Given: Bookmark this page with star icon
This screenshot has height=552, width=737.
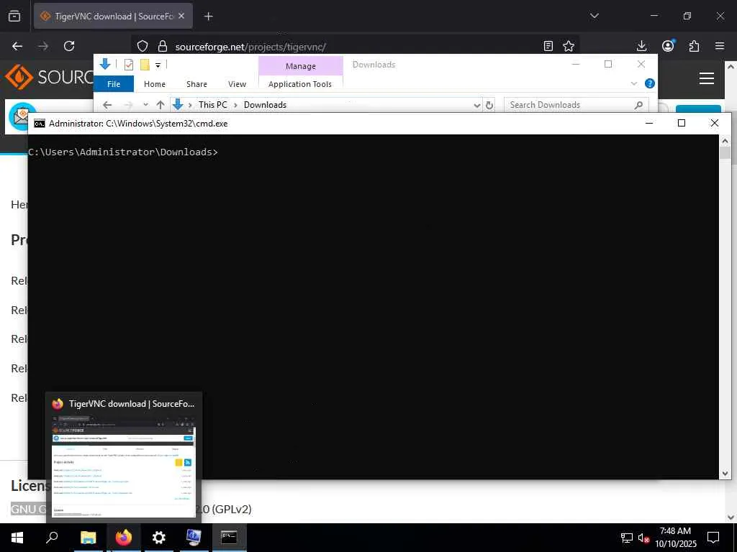Looking at the screenshot, I should (569, 46).
